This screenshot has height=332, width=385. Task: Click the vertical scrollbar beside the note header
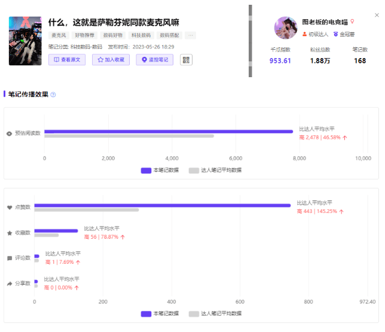(250, 41)
